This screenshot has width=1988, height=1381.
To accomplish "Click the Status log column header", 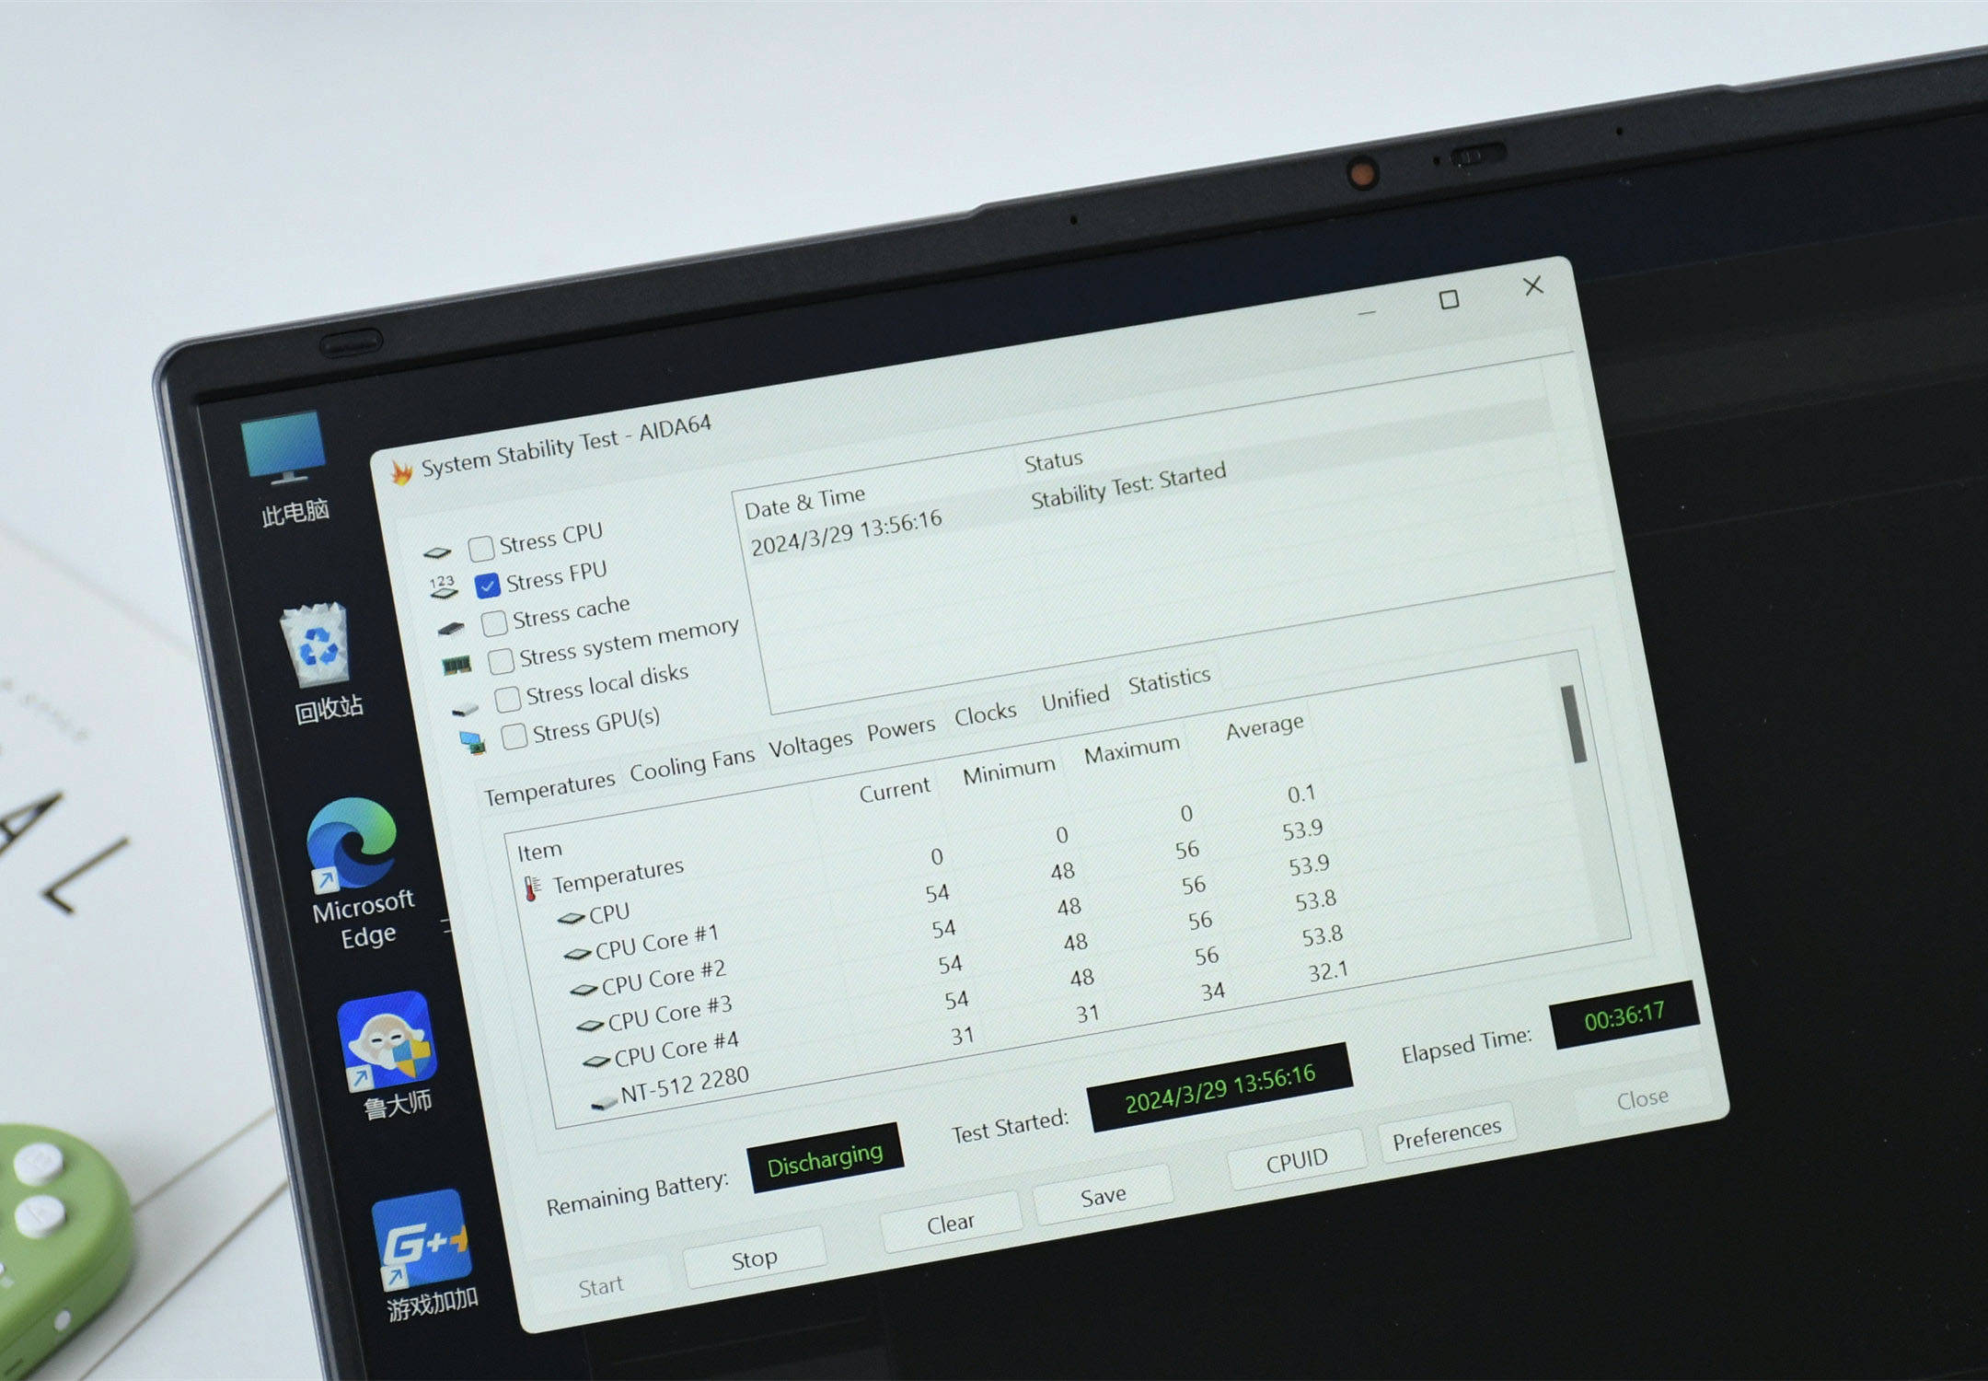I will click(1054, 460).
